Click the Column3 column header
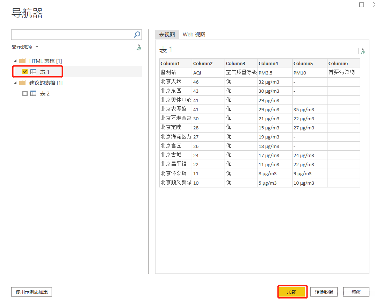The image size is (375, 299). pyautogui.click(x=241, y=63)
